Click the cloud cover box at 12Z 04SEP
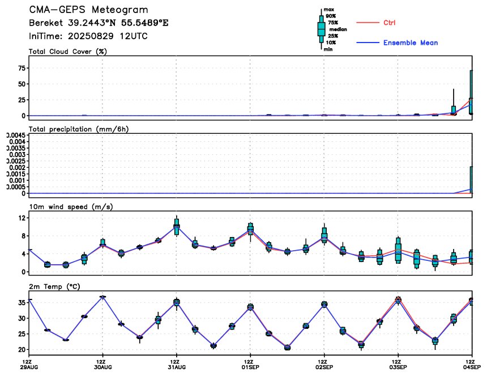Viewport: 487px width, 376px height. 471,92
